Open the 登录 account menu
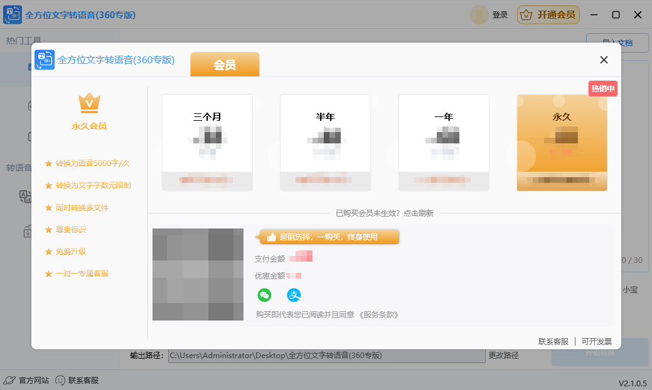This screenshot has height=390, width=652. [x=499, y=14]
